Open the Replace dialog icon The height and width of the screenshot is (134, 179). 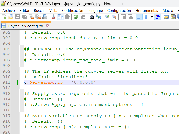point(98,17)
